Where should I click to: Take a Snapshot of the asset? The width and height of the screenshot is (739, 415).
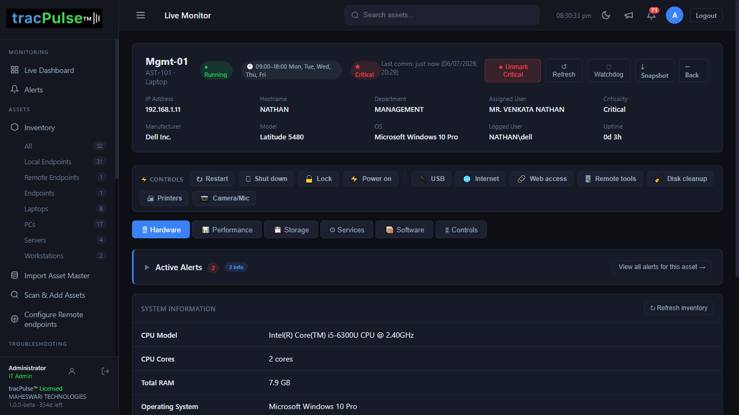tap(655, 70)
